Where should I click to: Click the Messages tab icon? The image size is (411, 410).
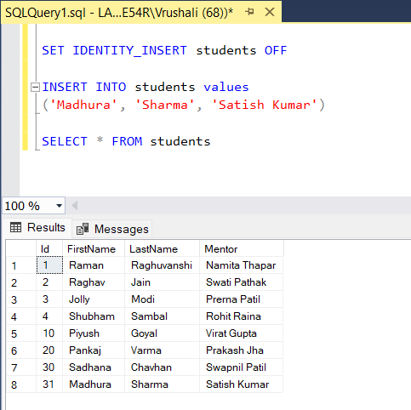[x=83, y=229]
